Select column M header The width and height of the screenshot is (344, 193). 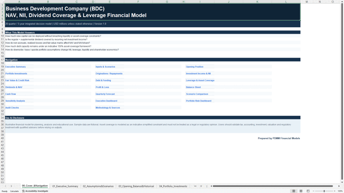(x=307, y=2)
